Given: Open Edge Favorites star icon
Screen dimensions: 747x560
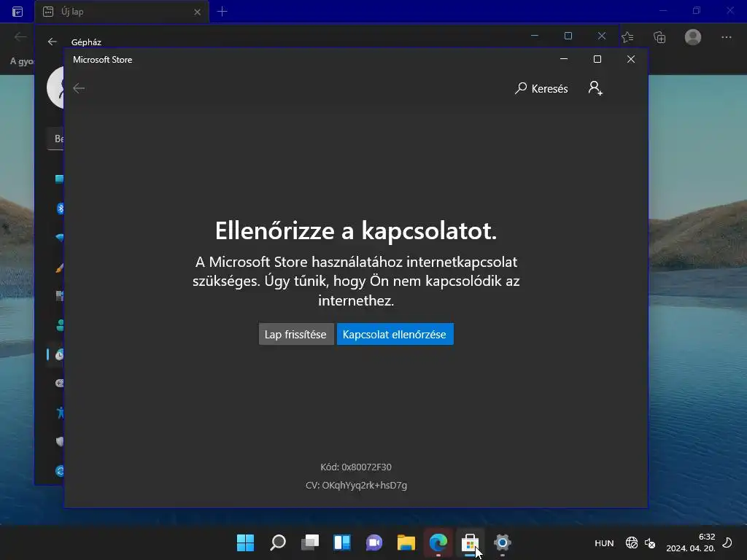Looking at the screenshot, I should point(627,37).
